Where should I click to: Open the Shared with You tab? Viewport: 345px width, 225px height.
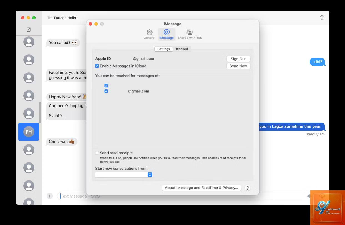[190, 34]
